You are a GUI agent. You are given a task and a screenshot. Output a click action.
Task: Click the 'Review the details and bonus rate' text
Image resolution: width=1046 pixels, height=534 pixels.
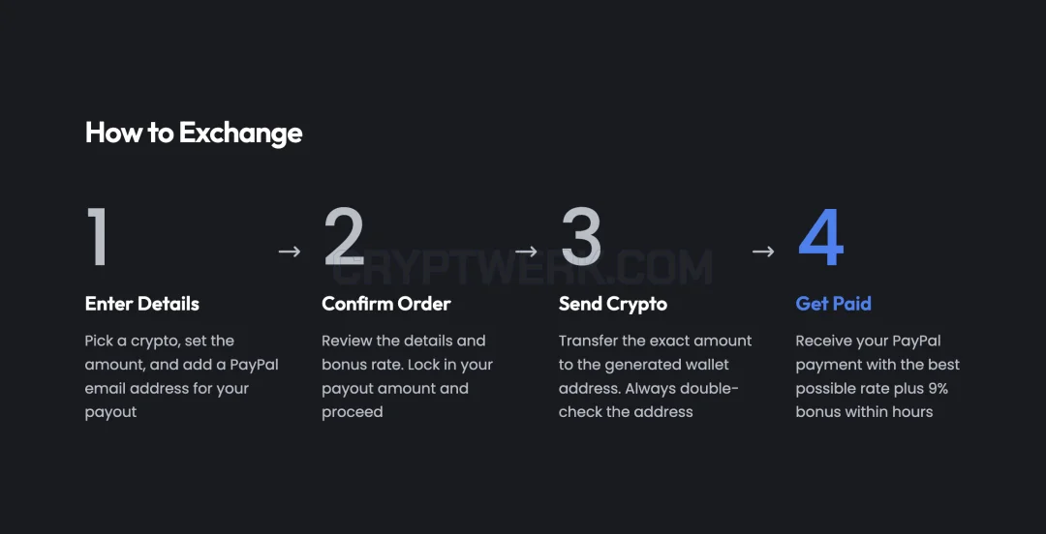pyautogui.click(x=404, y=353)
